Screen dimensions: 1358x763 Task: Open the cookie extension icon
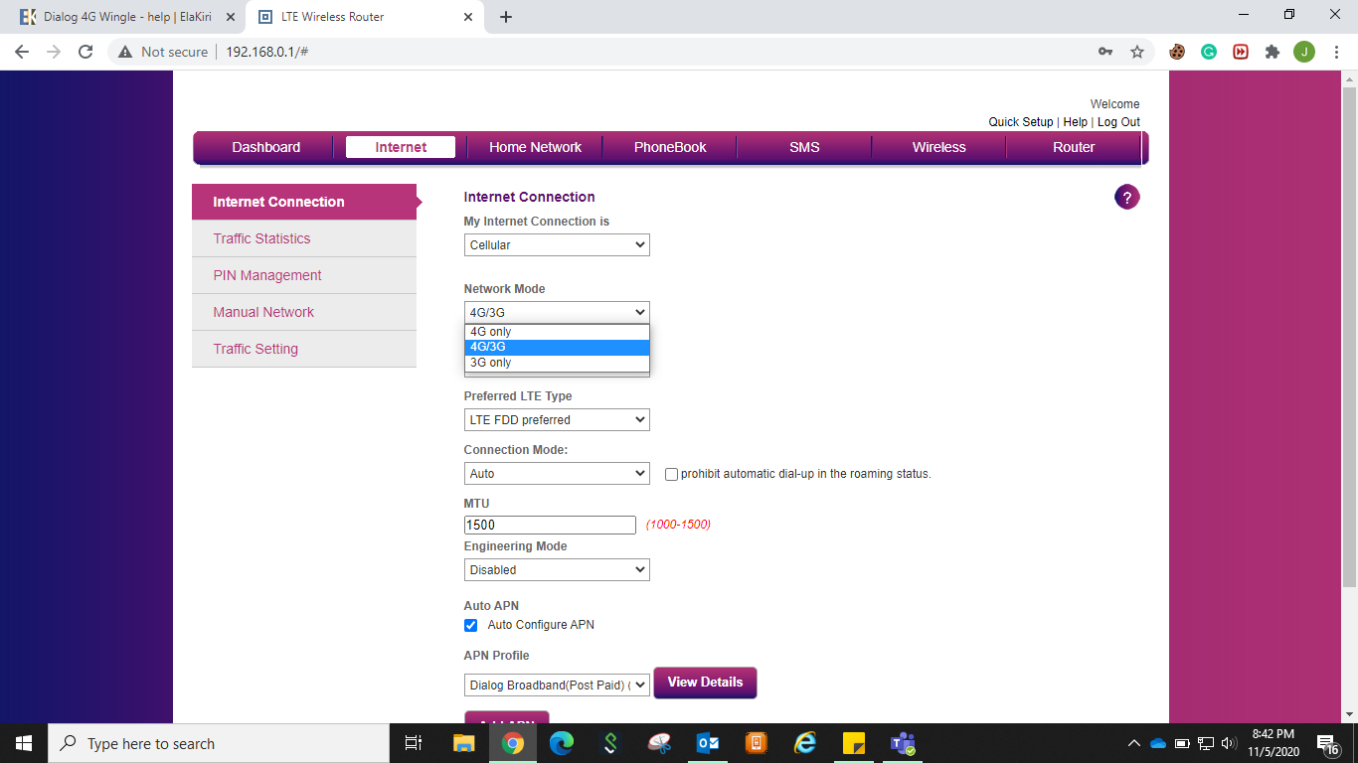pos(1177,52)
